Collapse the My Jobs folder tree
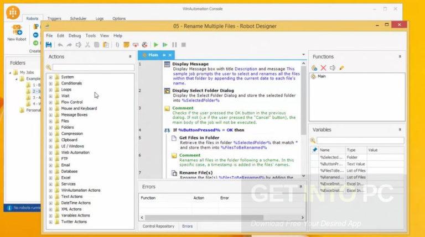The height and width of the screenshot is (237, 425). click(11, 72)
